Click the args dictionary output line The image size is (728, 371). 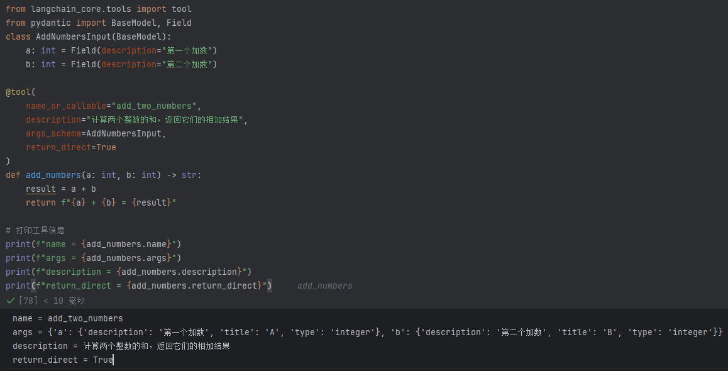[367, 332]
